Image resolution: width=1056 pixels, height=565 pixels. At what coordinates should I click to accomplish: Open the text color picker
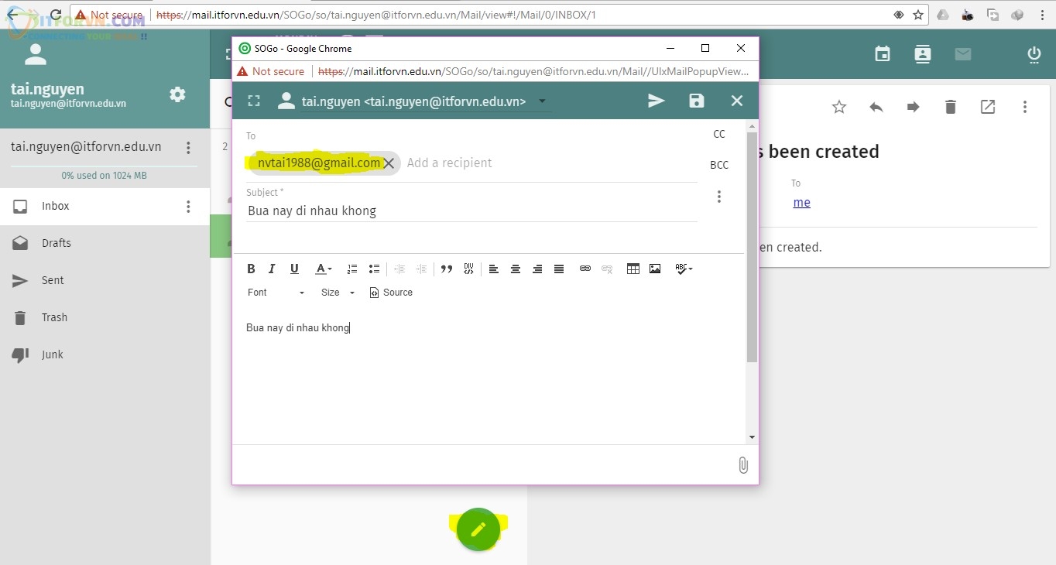tap(323, 269)
